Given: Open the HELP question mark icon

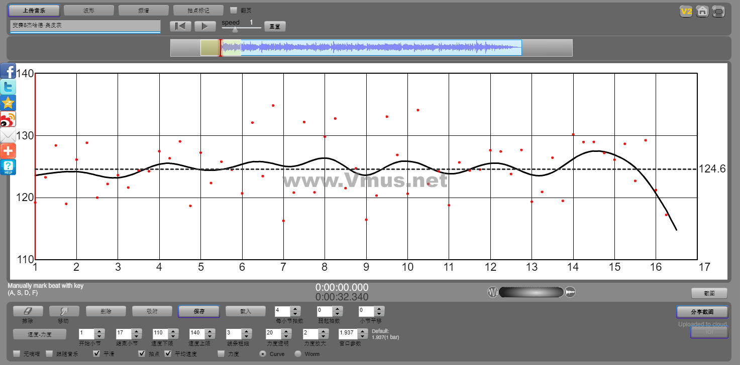Looking at the screenshot, I should point(9,167).
